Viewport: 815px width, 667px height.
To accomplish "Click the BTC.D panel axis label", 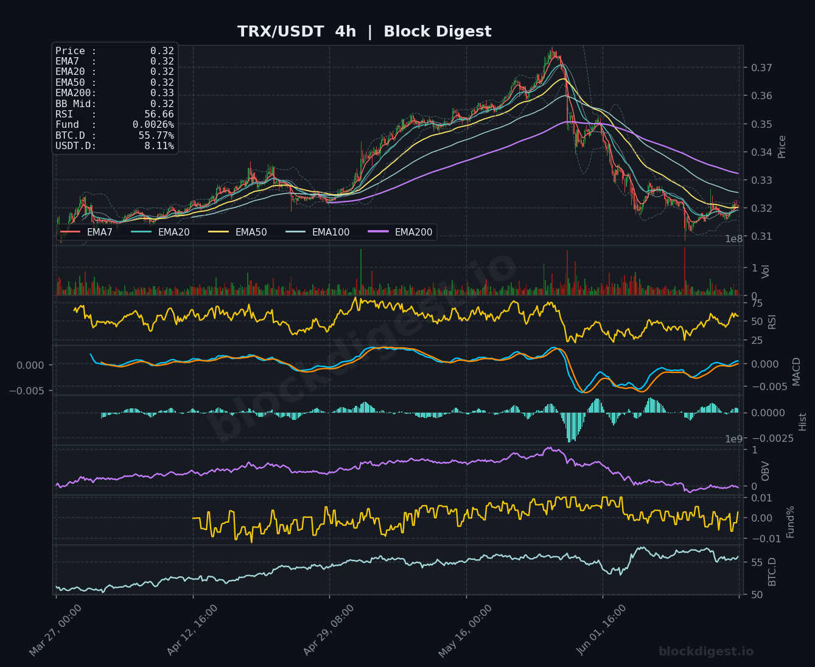I will click(772, 572).
